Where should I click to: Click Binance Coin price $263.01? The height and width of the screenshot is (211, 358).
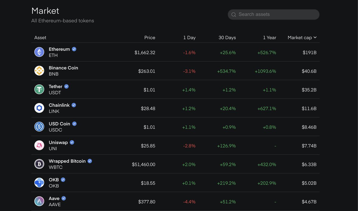[147, 71]
